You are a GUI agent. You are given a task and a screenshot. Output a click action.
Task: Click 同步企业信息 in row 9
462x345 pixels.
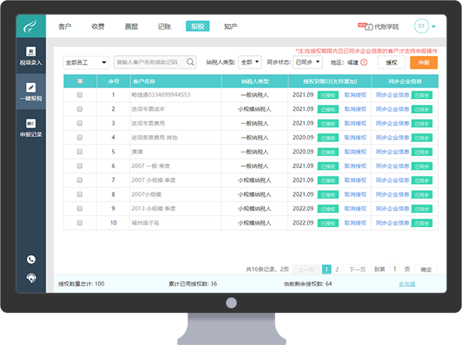(392, 209)
